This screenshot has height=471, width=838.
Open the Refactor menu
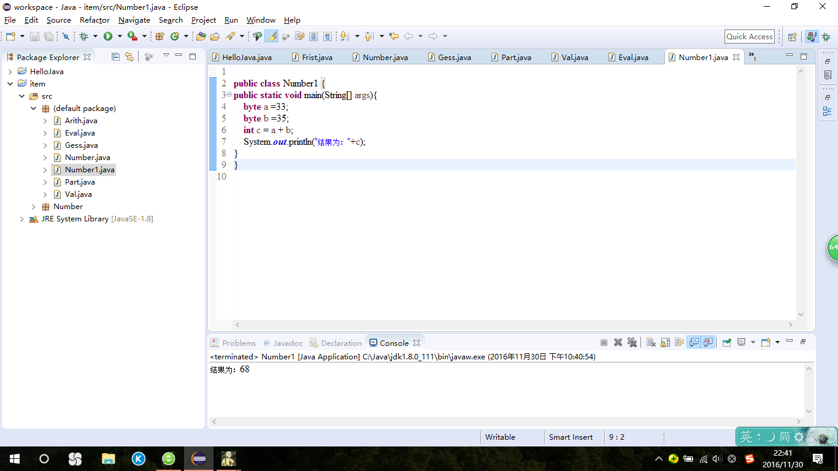point(94,20)
